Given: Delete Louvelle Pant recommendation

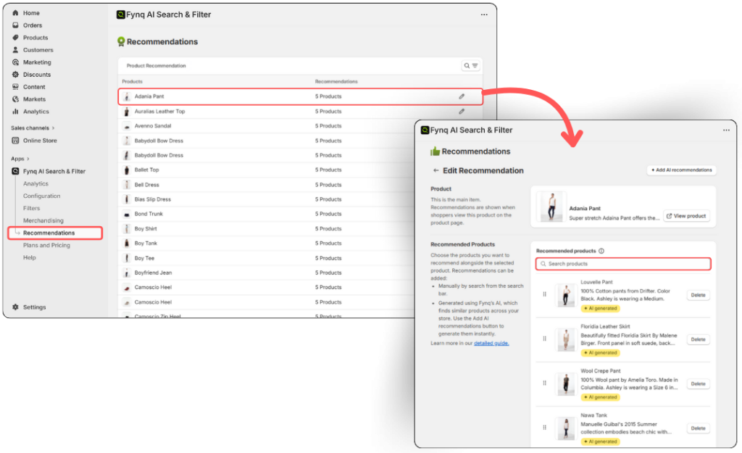Looking at the screenshot, I should pos(698,296).
